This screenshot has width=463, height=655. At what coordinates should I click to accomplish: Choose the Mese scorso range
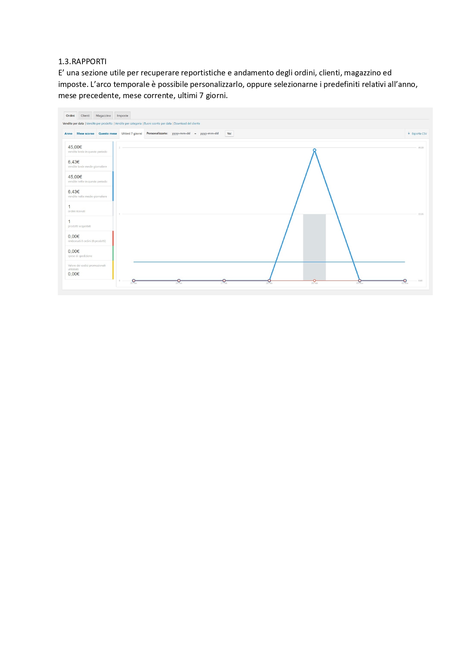click(85, 134)
